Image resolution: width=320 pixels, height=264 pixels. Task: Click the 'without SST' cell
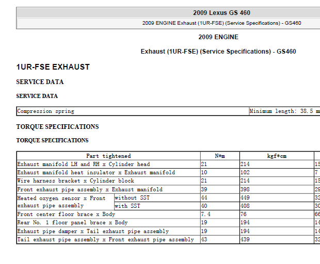click(157, 198)
